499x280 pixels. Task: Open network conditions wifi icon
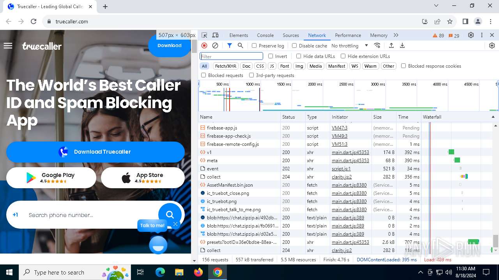pos(377,45)
